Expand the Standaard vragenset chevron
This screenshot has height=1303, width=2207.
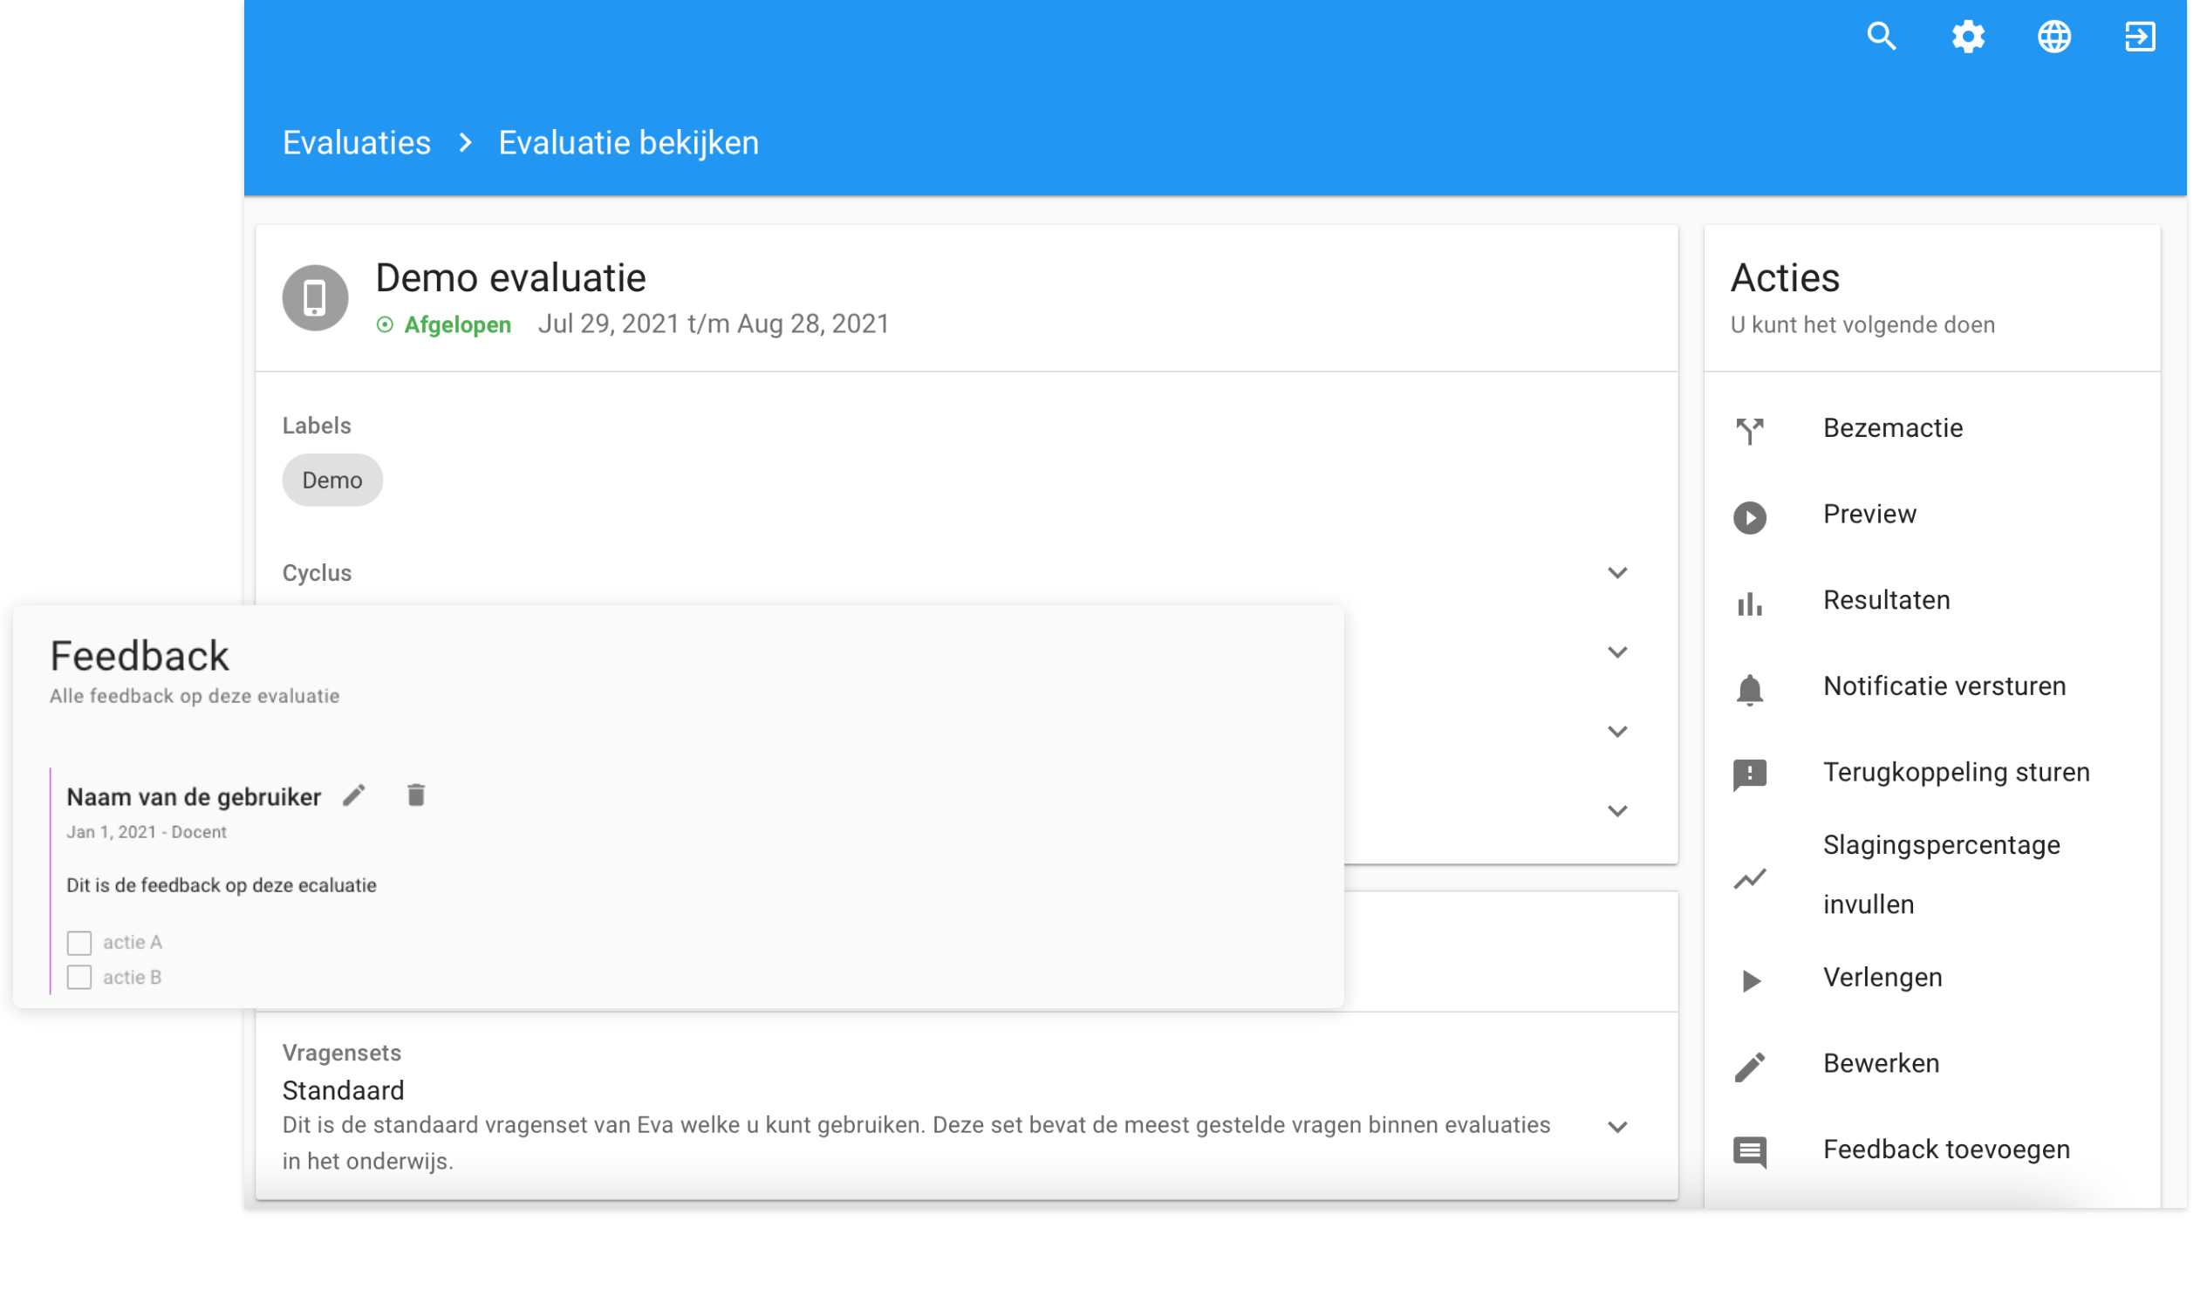(1617, 1128)
